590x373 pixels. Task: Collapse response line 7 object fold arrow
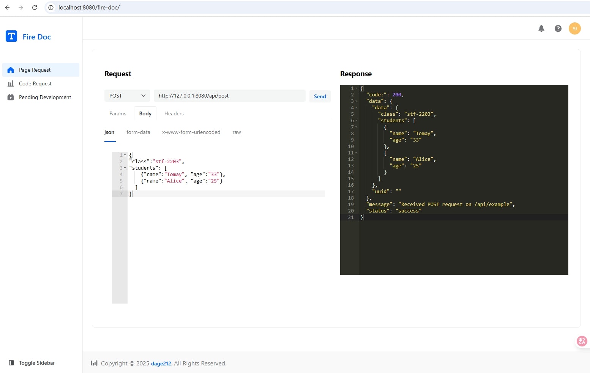click(356, 127)
